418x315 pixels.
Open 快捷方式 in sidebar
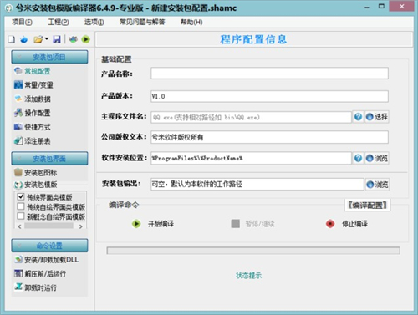click(38, 127)
